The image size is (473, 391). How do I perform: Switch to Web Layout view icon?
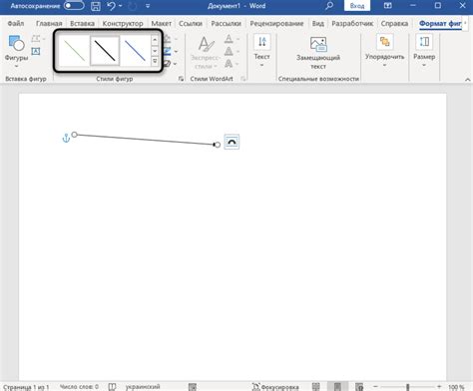pos(359,386)
